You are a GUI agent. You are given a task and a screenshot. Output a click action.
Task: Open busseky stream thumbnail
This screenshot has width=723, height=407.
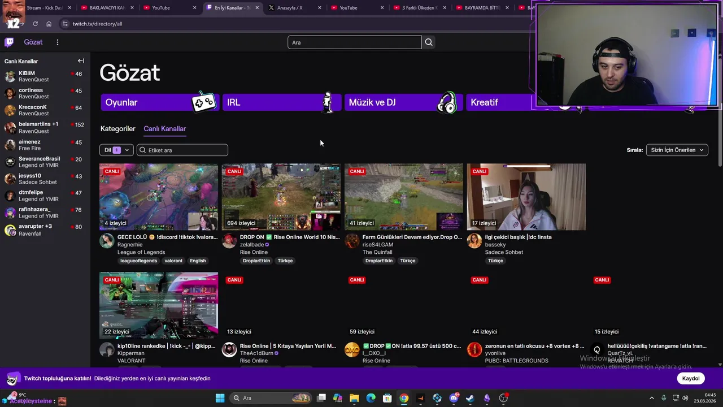click(526, 197)
